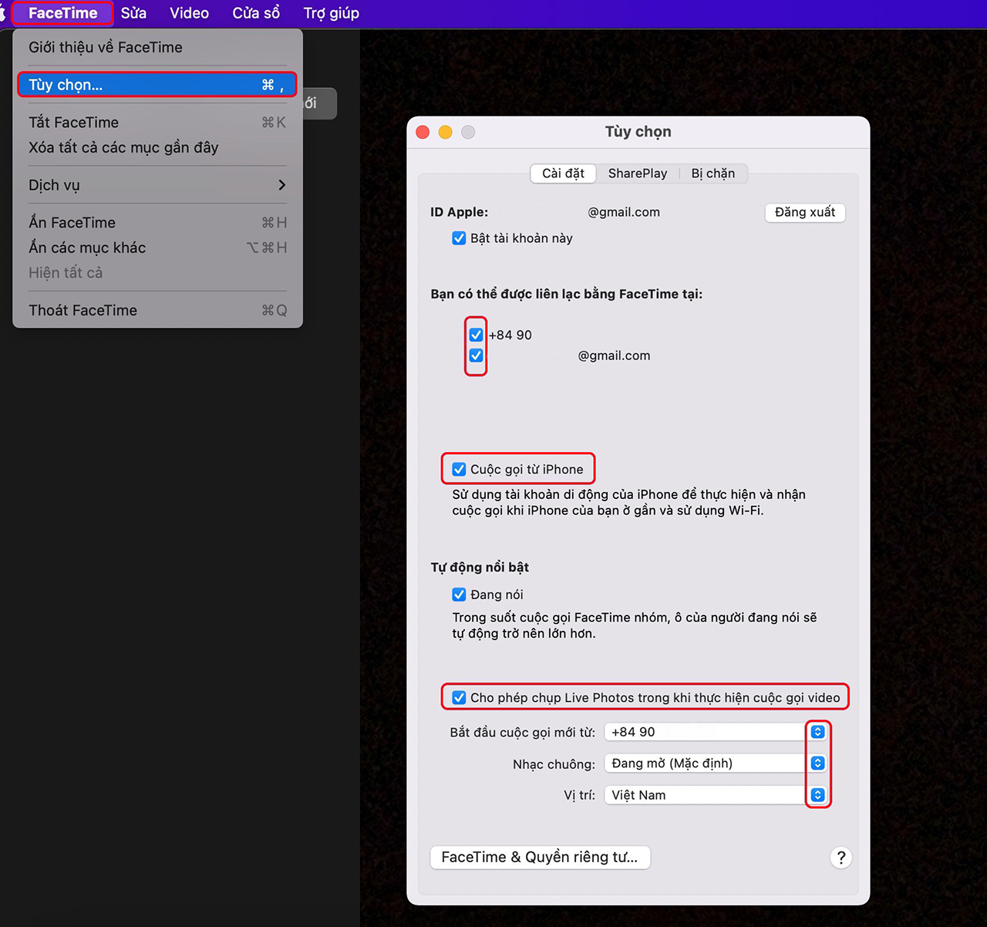987x927 pixels.
Task: Open the Vị trí dropdown
Action: coord(716,795)
